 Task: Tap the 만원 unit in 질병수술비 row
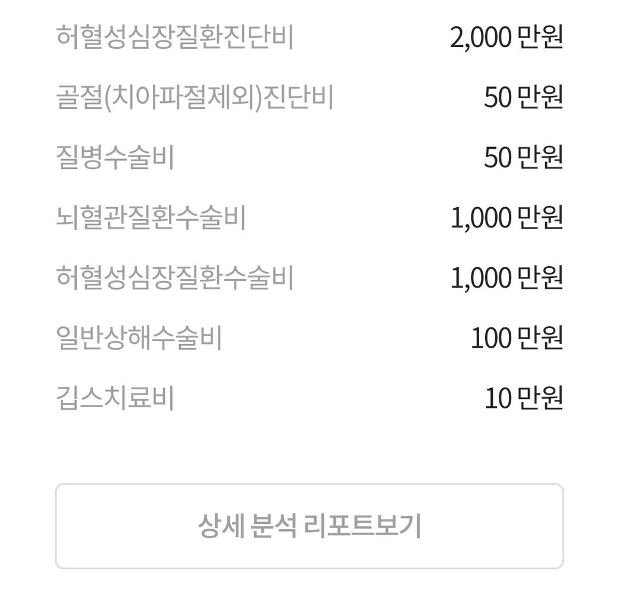pos(540,158)
